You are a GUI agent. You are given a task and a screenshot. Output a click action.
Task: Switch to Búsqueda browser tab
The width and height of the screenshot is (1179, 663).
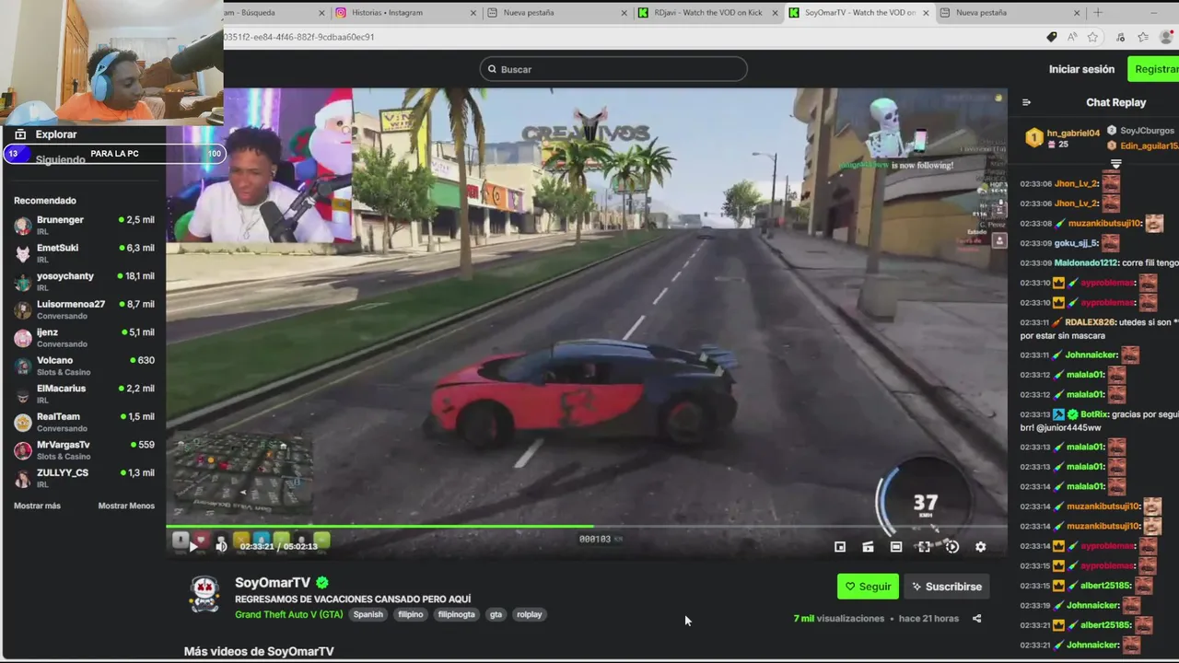click(274, 13)
